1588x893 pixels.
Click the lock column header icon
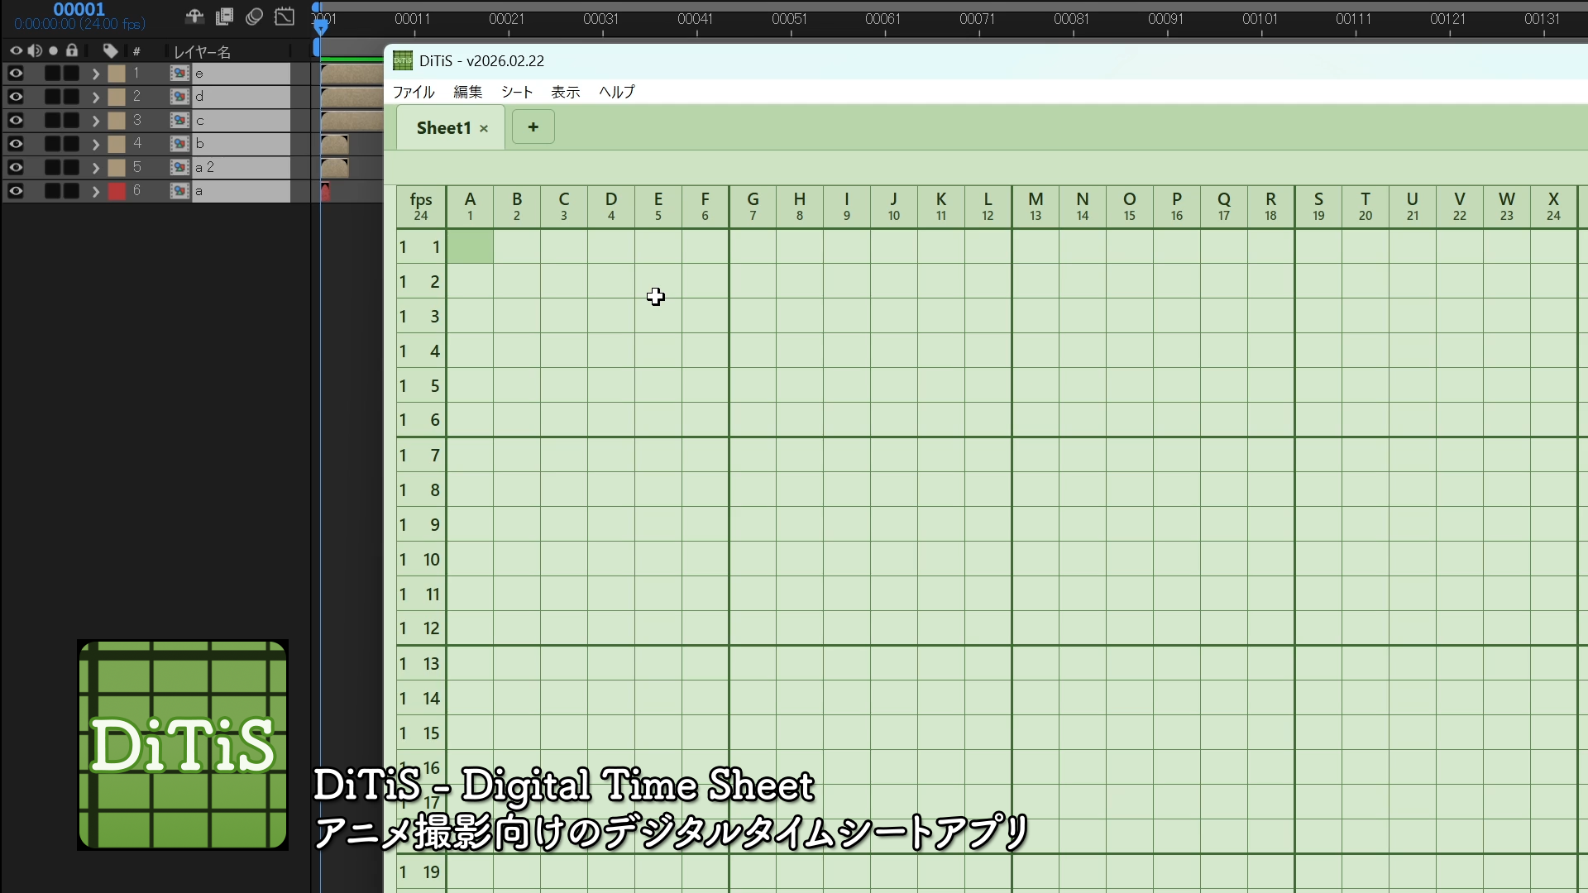point(72,51)
